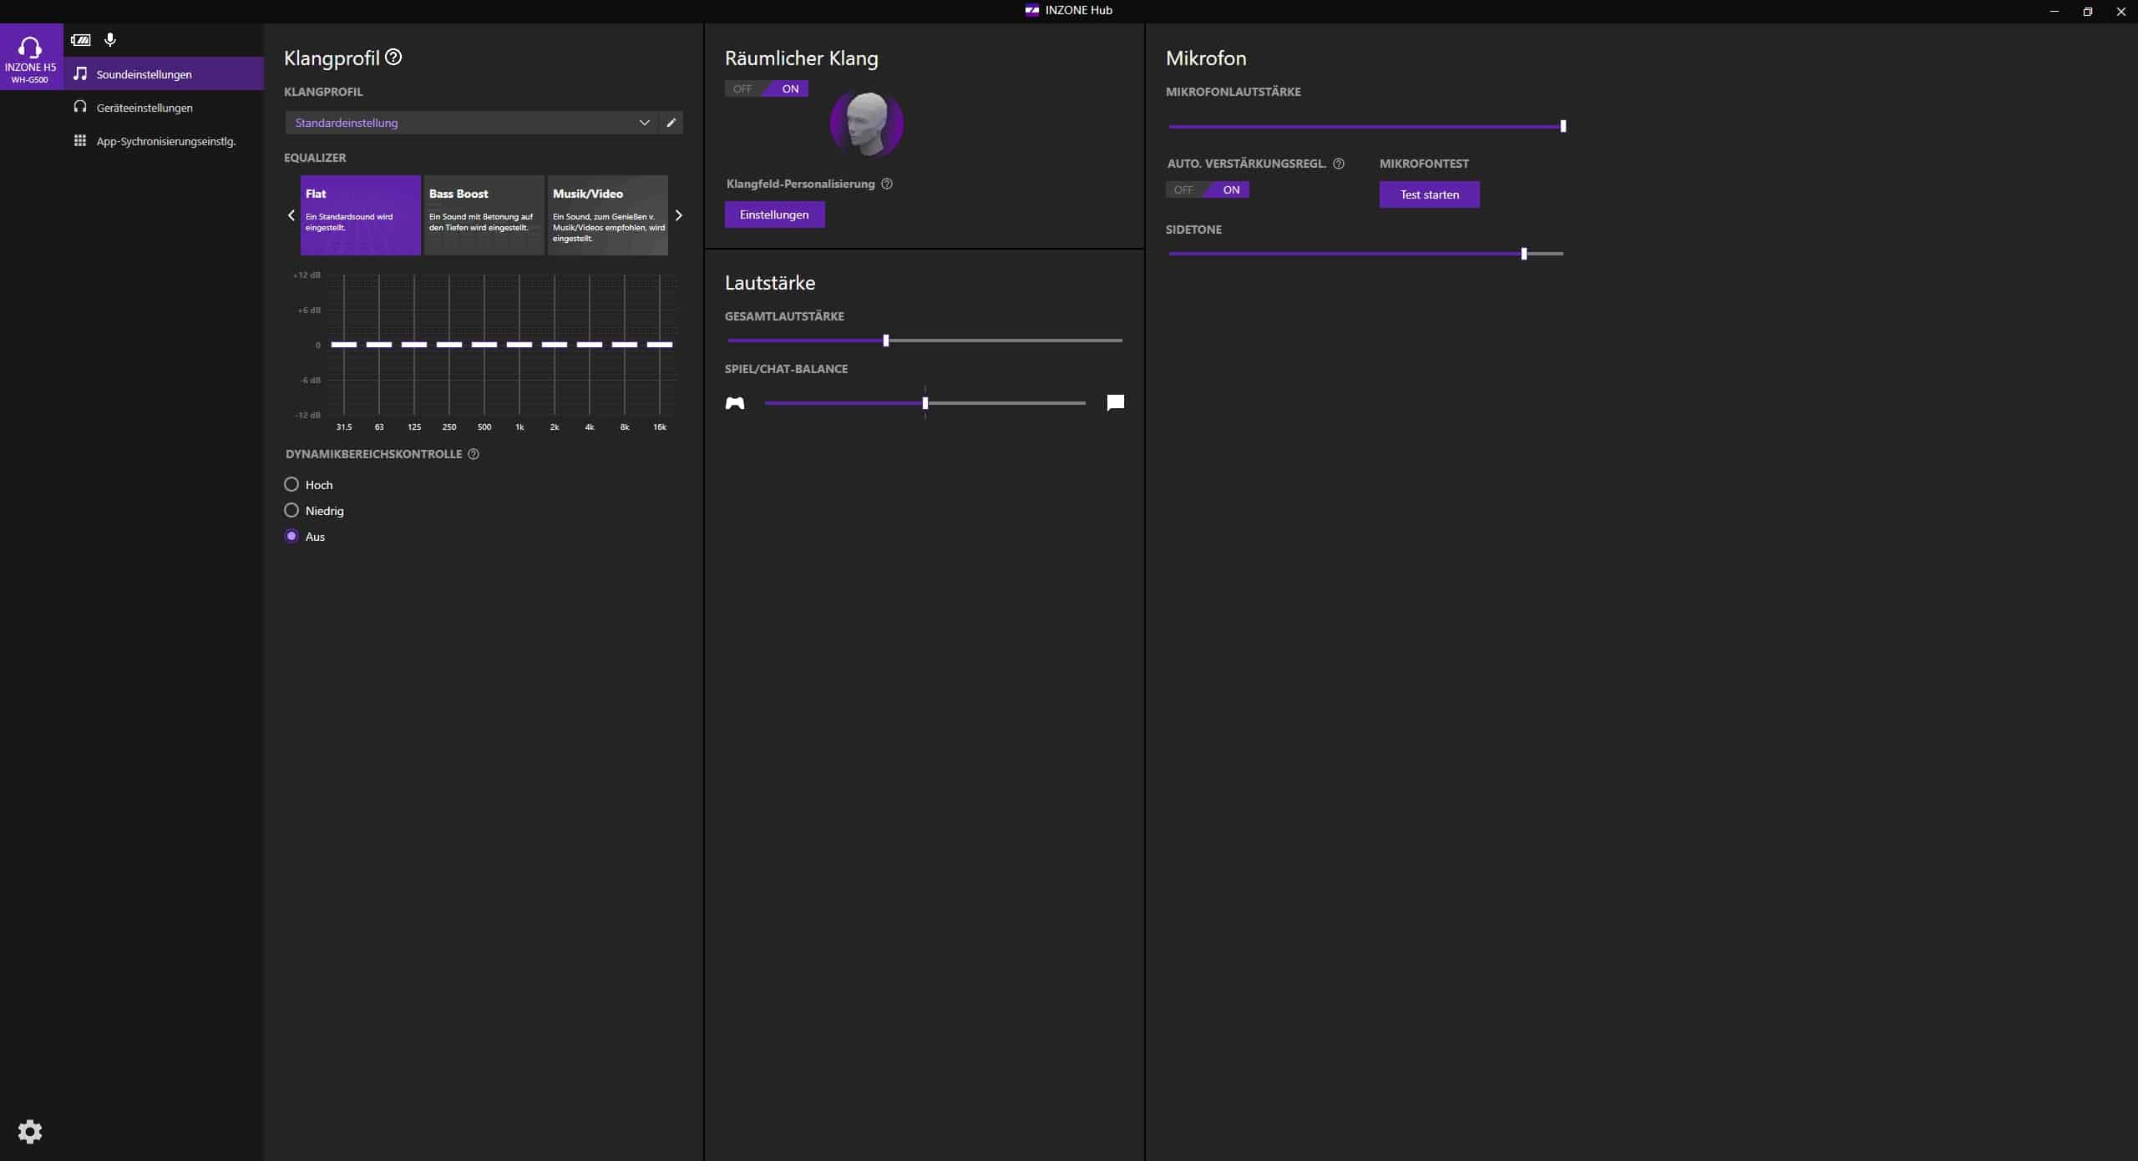The height and width of the screenshot is (1161, 2138).
Task: Click the game controller icon at Spiel/Chat-Balance
Action: (734, 403)
